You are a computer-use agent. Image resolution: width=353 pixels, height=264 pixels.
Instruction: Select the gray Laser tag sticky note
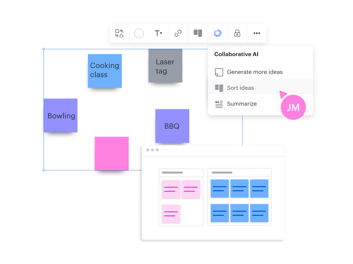coord(165,66)
